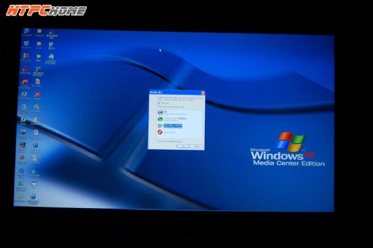Dismiss the AutoPlay dialog using Cancel button
Viewport: 373px width, 248px height.
[196, 146]
